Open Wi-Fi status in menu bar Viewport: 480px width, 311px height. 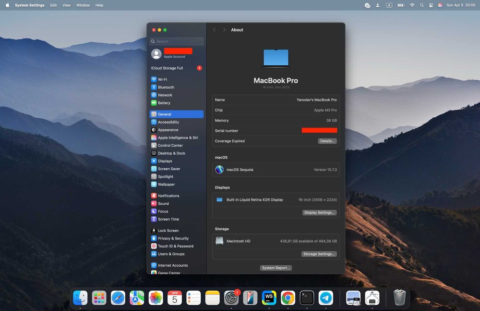coord(412,5)
